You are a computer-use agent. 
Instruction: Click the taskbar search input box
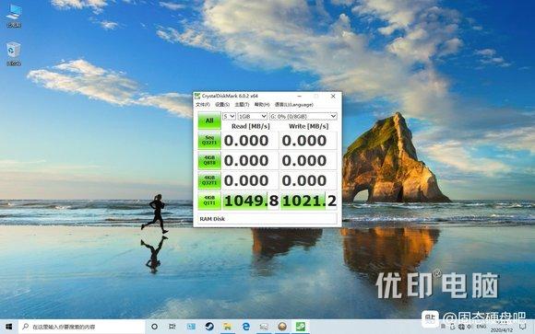pos(82,327)
